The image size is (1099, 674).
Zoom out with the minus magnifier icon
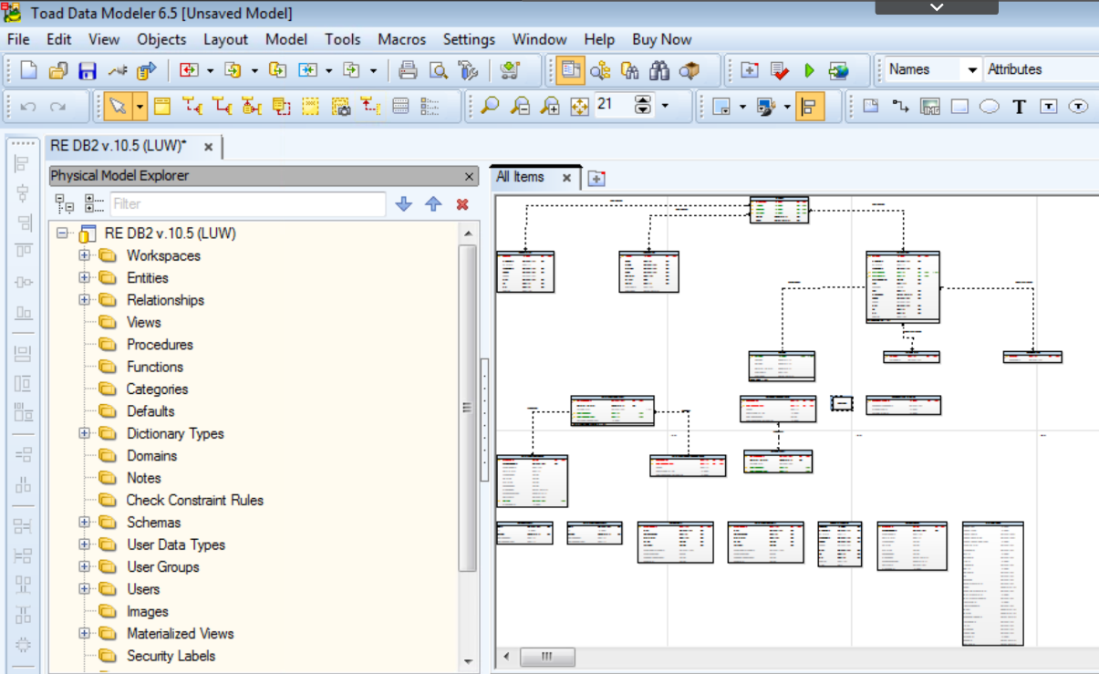pos(520,107)
